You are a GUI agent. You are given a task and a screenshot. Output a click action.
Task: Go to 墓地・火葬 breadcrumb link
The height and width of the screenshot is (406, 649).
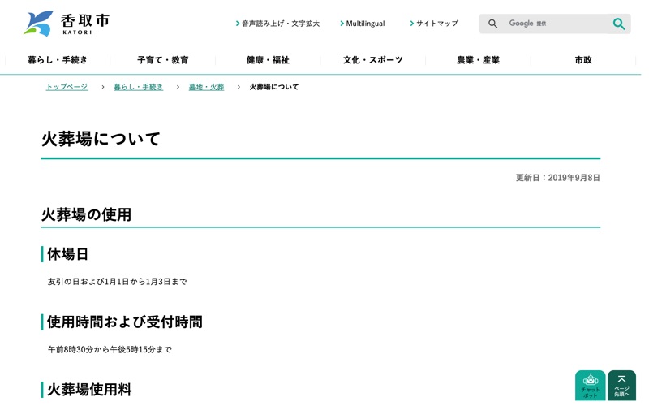click(206, 87)
